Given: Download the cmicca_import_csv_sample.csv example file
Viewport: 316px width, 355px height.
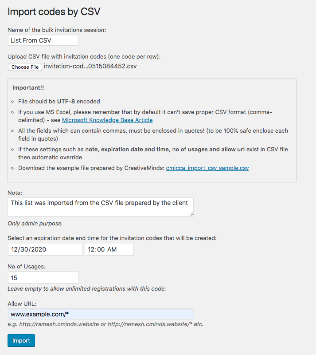Looking at the screenshot, I should point(207,168).
